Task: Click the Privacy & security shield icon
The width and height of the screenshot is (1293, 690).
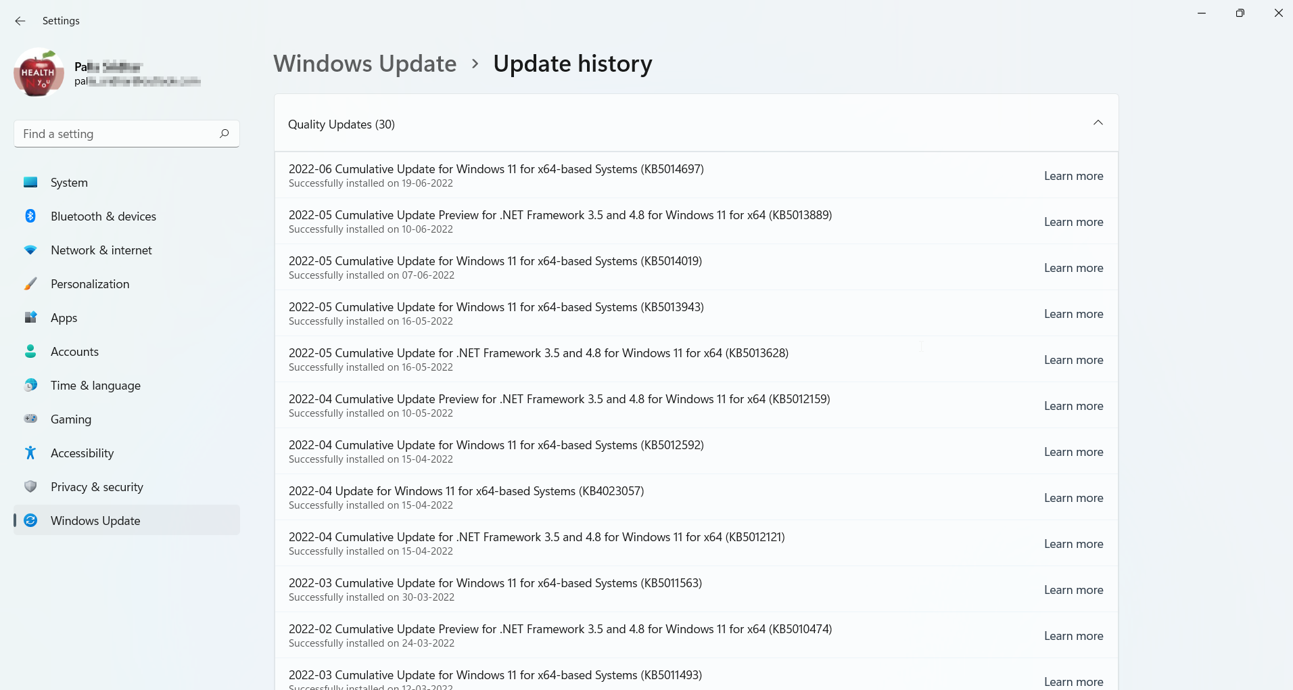Action: 30,487
